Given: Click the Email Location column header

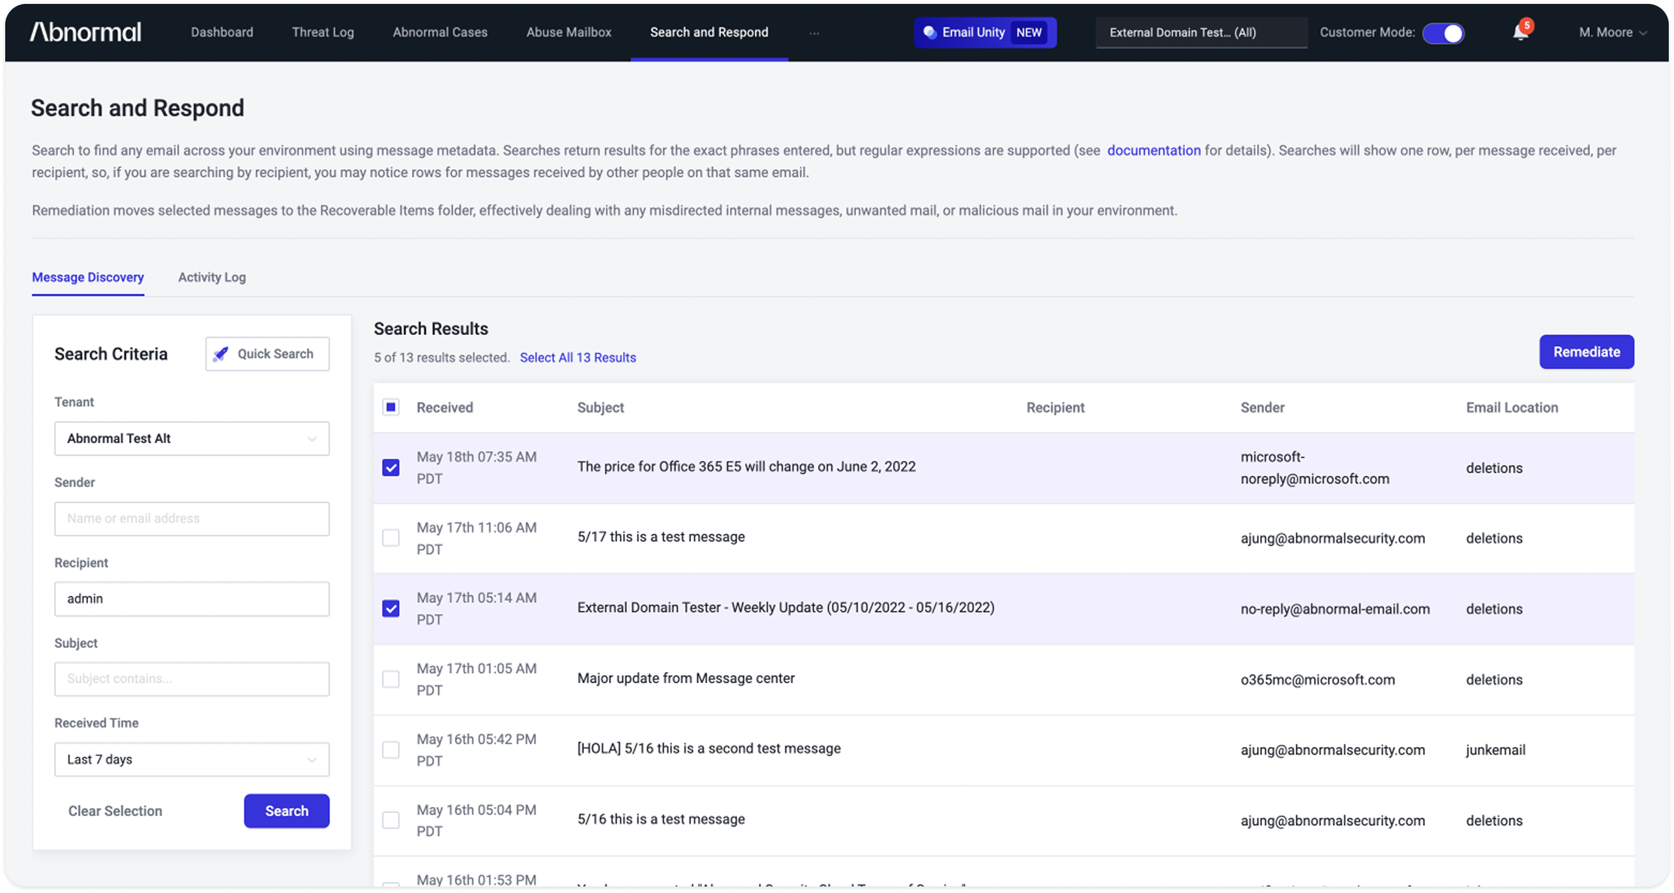Looking at the screenshot, I should point(1512,407).
